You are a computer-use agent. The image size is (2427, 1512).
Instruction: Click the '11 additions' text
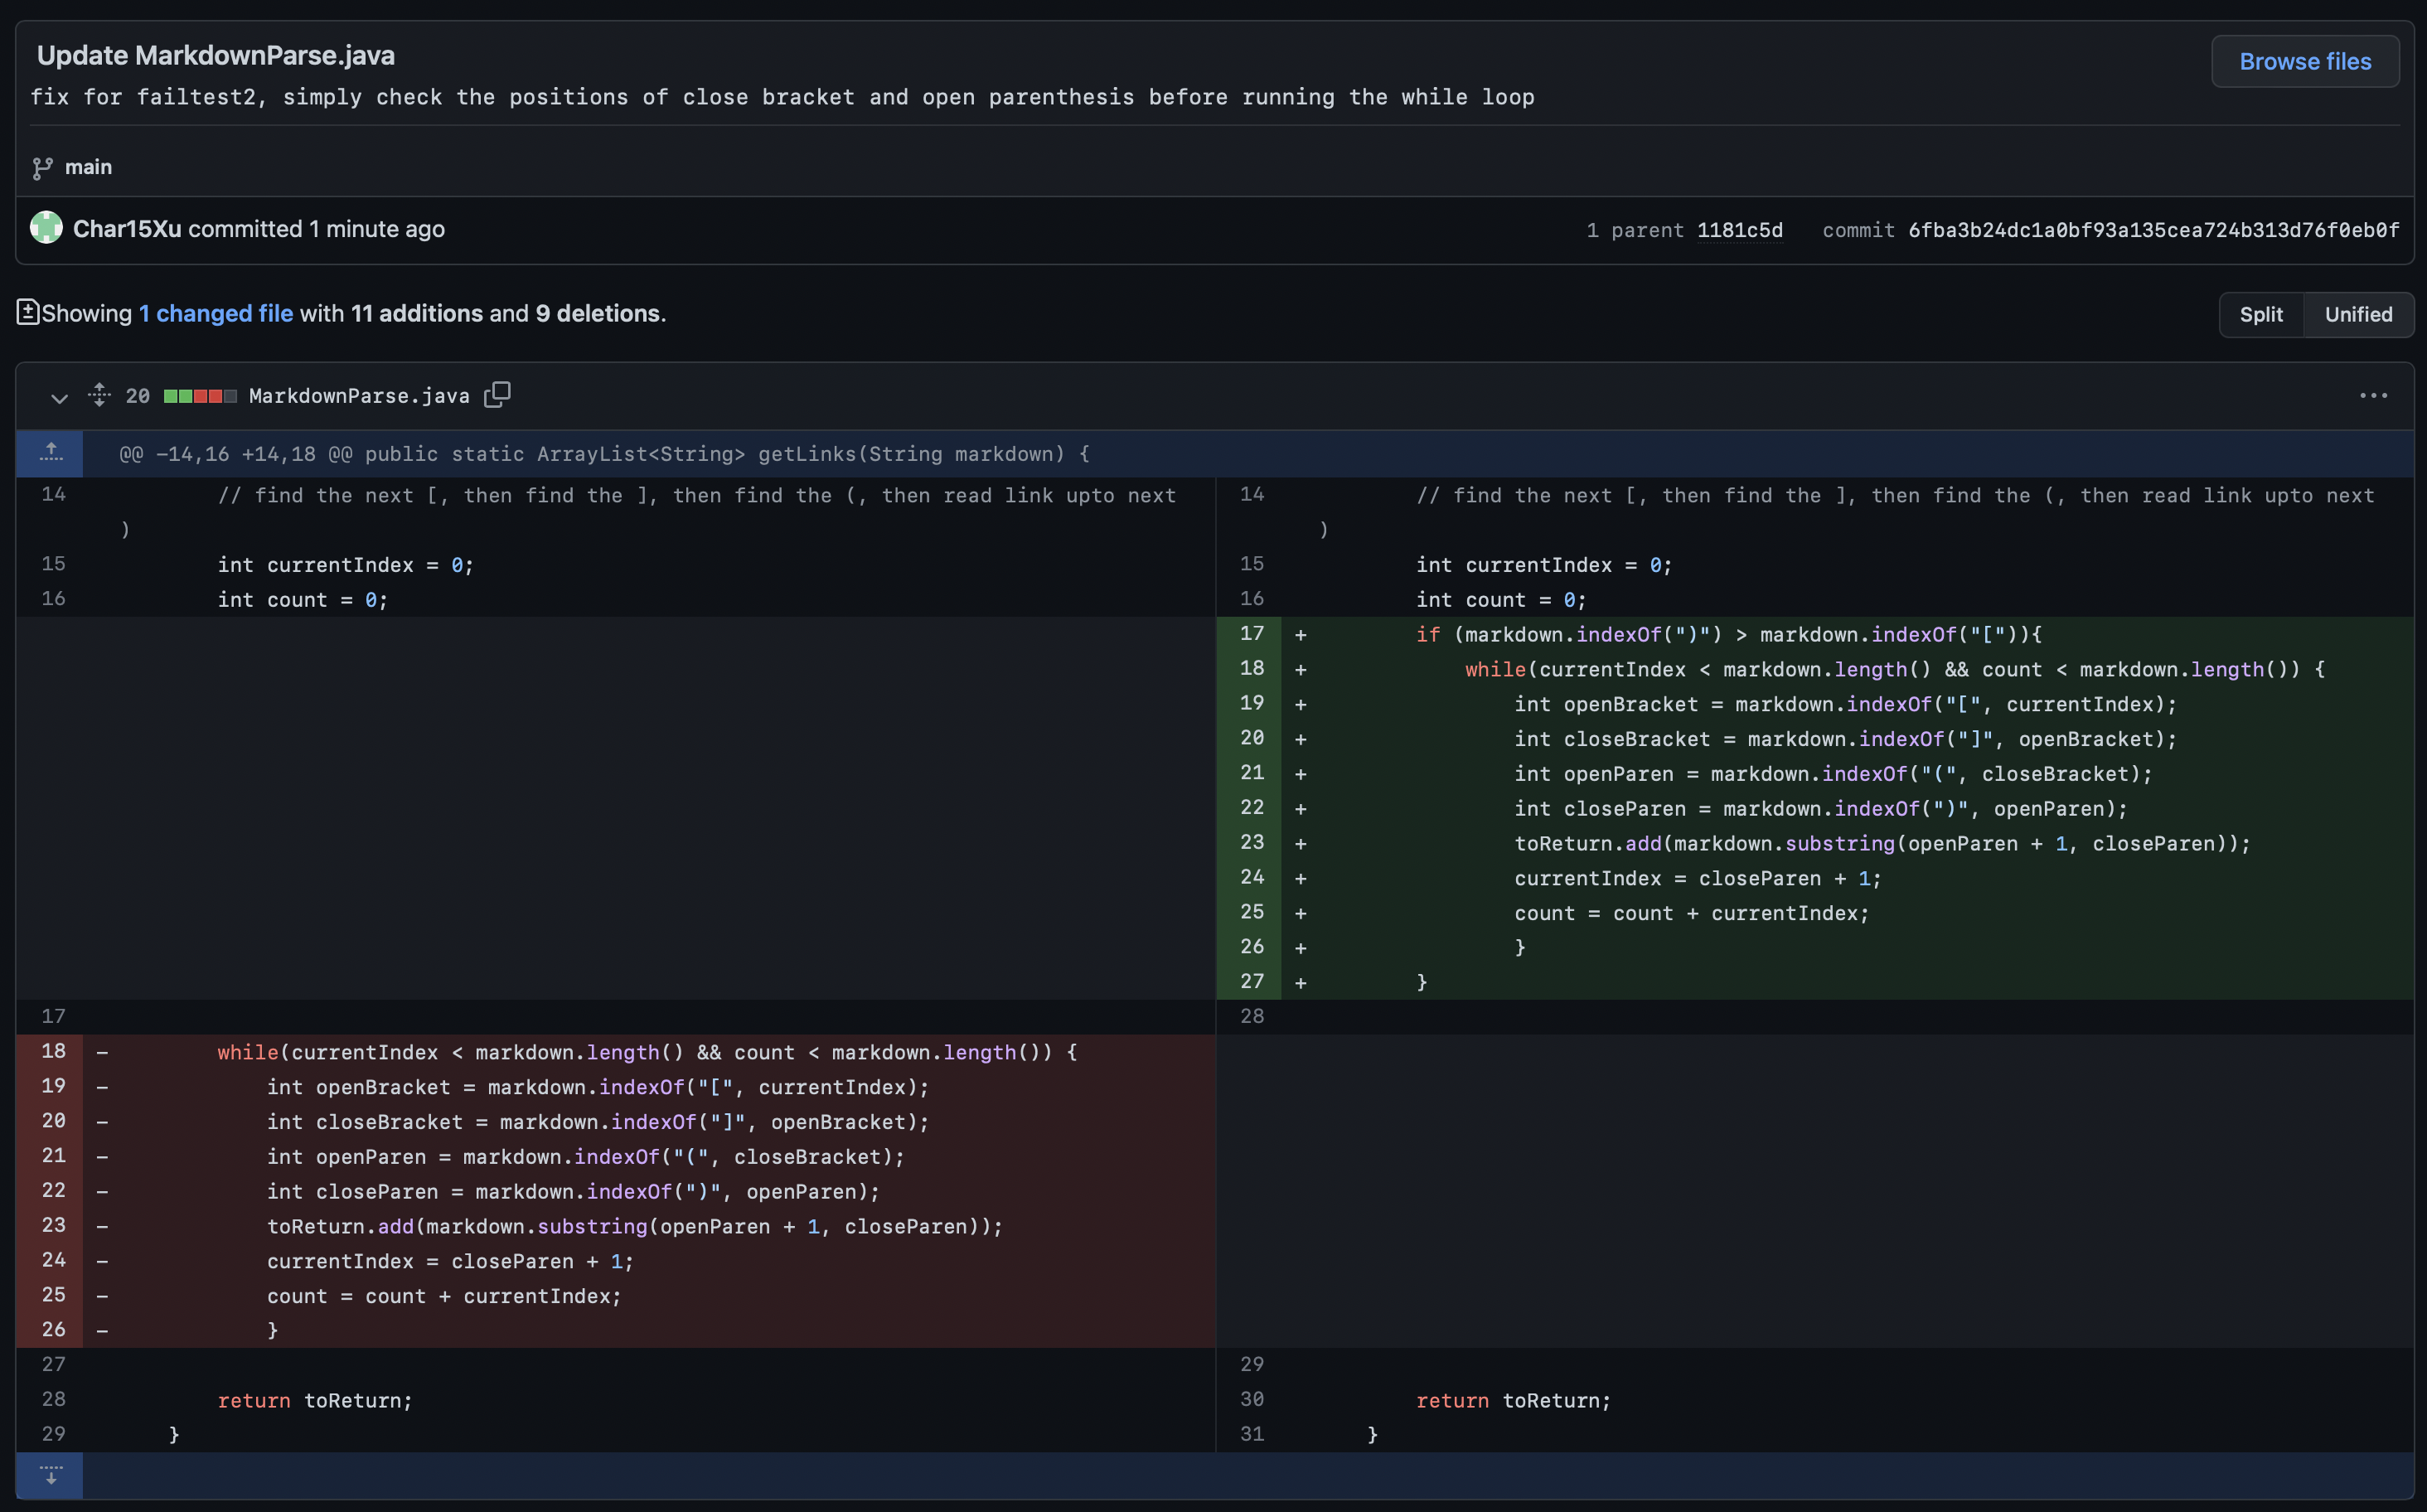coord(417,313)
